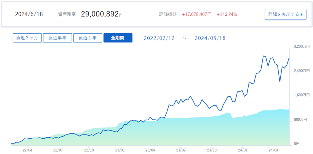Click the plus icon in 詳細を表示する
This screenshot has width=313, height=154.
301,14
